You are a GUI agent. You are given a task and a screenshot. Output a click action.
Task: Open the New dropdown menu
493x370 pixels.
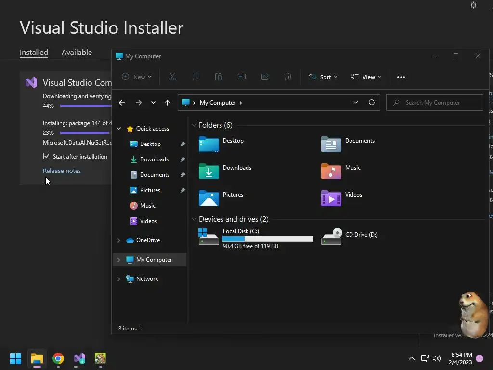coord(137,77)
